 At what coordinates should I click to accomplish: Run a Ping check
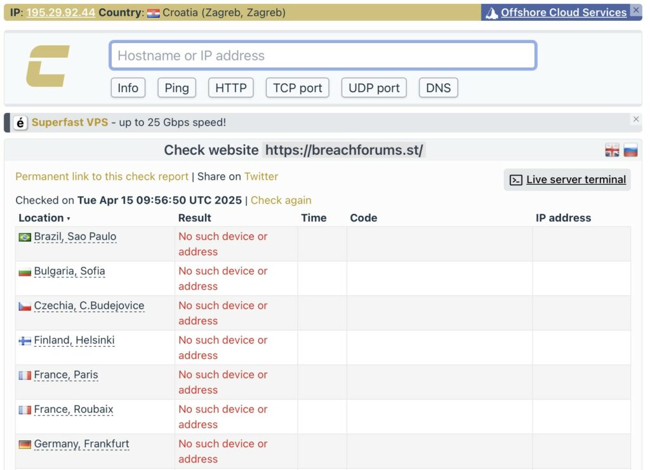pyautogui.click(x=176, y=88)
